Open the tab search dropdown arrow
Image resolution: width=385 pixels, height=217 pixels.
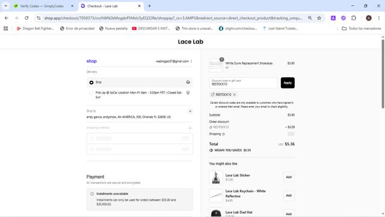point(5,6)
